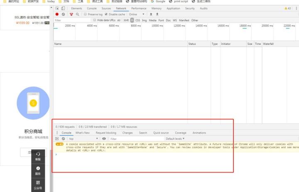The image size is (299, 192).
Task: Open What's New drawer tab
Action: [x=83, y=133]
